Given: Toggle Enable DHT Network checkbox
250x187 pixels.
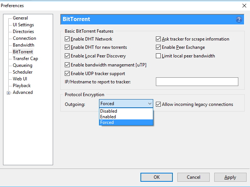Looking at the screenshot, I should pyautogui.click(x=67, y=39).
